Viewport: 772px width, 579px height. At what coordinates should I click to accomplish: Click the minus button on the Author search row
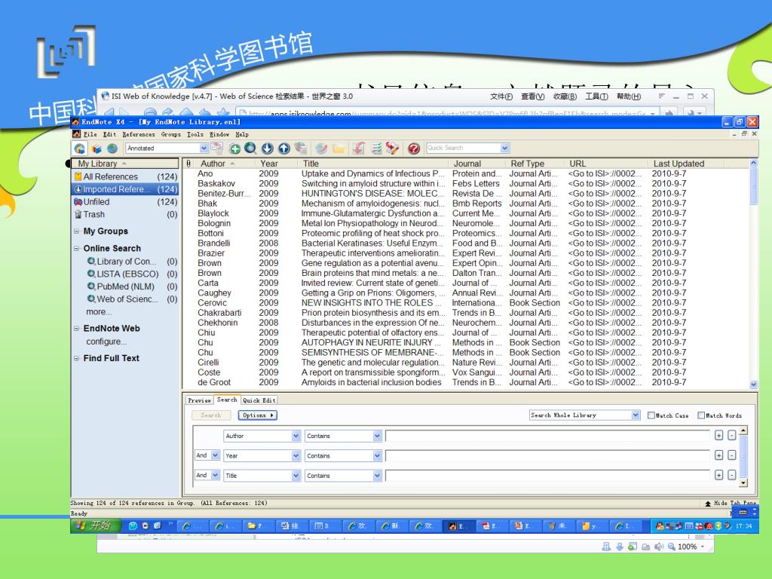tap(731, 435)
